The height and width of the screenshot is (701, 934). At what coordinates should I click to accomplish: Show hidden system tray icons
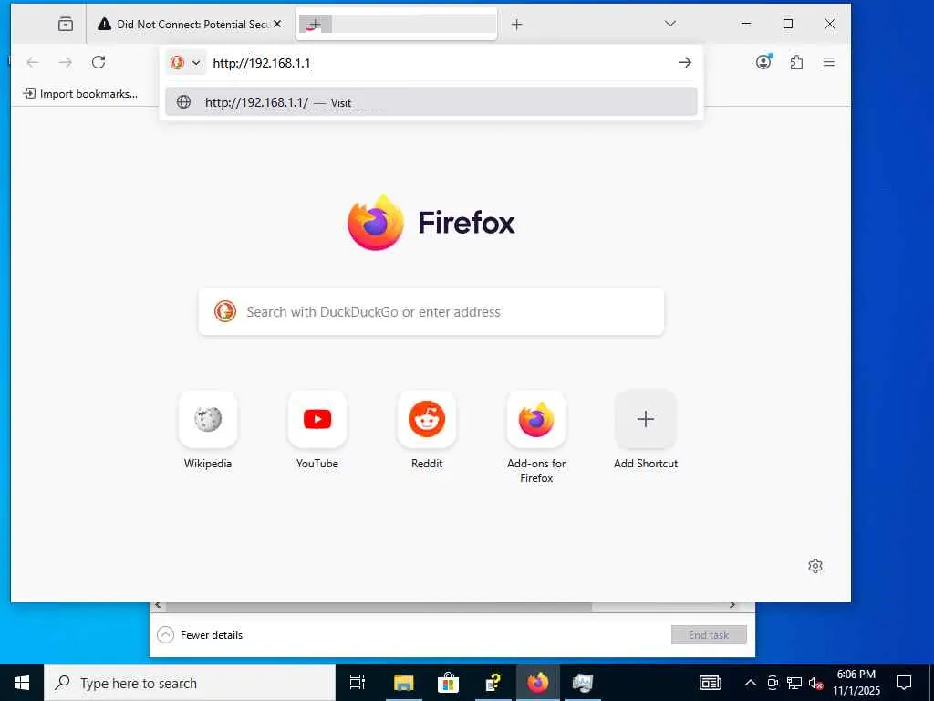751,683
